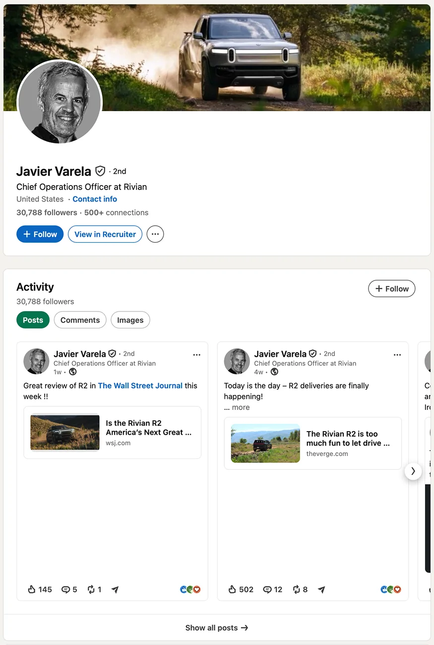View reaction icons on the R2 deliveries post

point(390,589)
